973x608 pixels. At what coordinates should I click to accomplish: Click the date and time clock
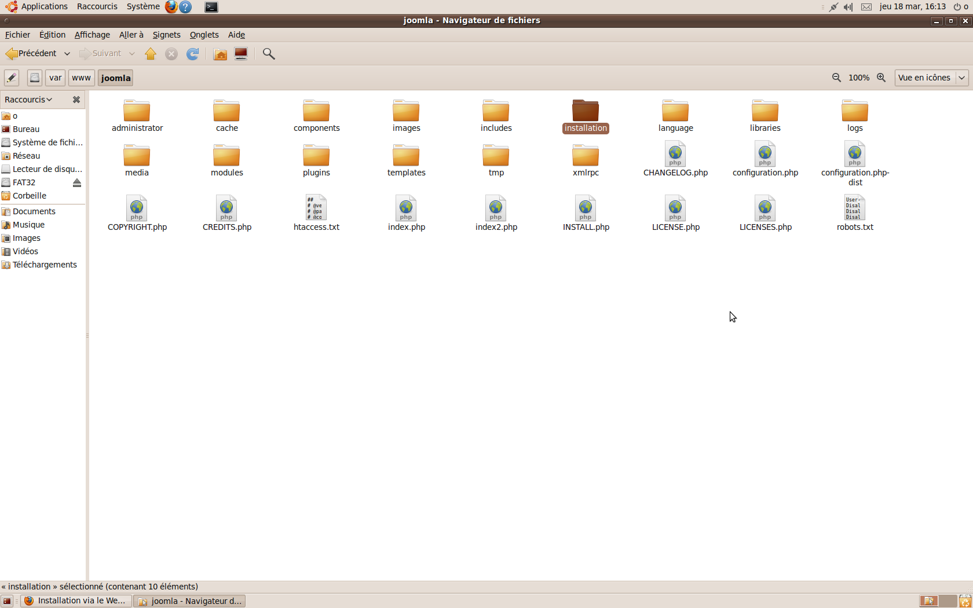pos(912,6)
